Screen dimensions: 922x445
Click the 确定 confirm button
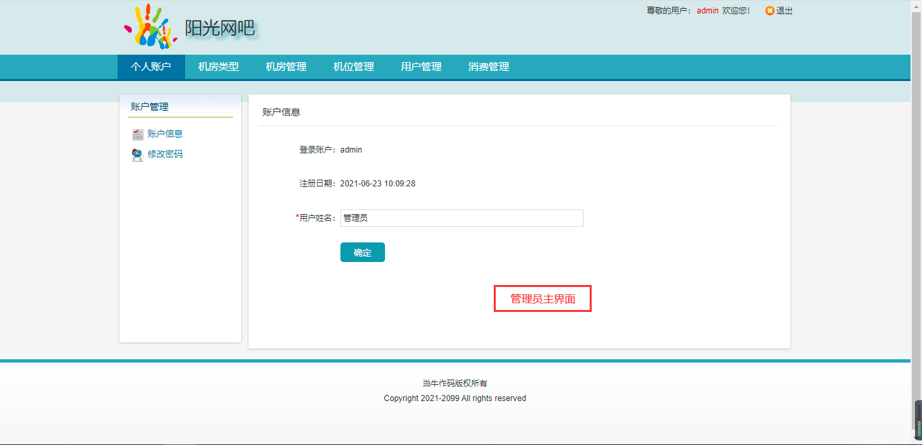click(x=363, y=253)
